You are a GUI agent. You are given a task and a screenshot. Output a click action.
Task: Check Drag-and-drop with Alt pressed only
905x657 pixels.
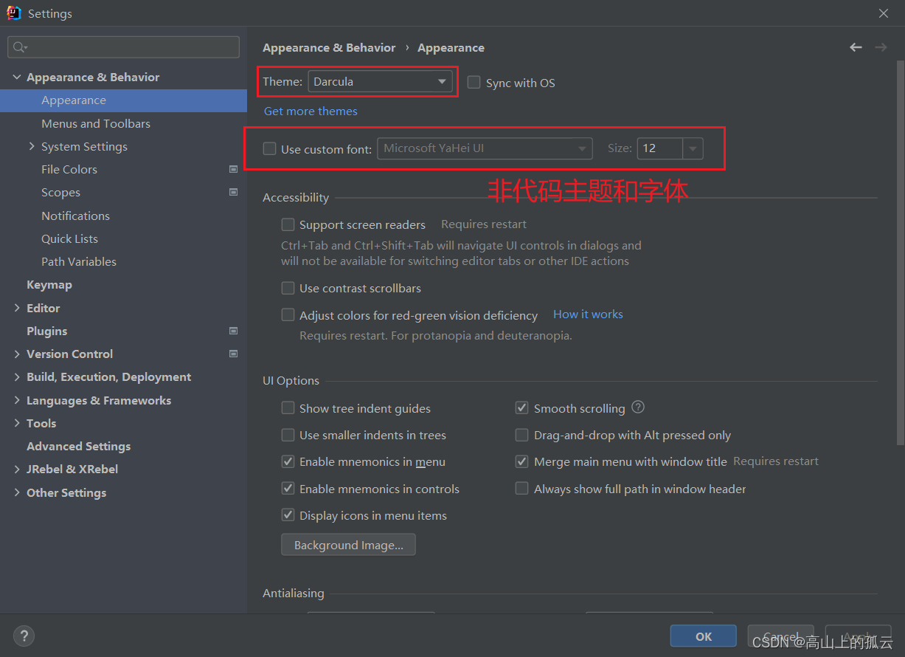[521, 435]
